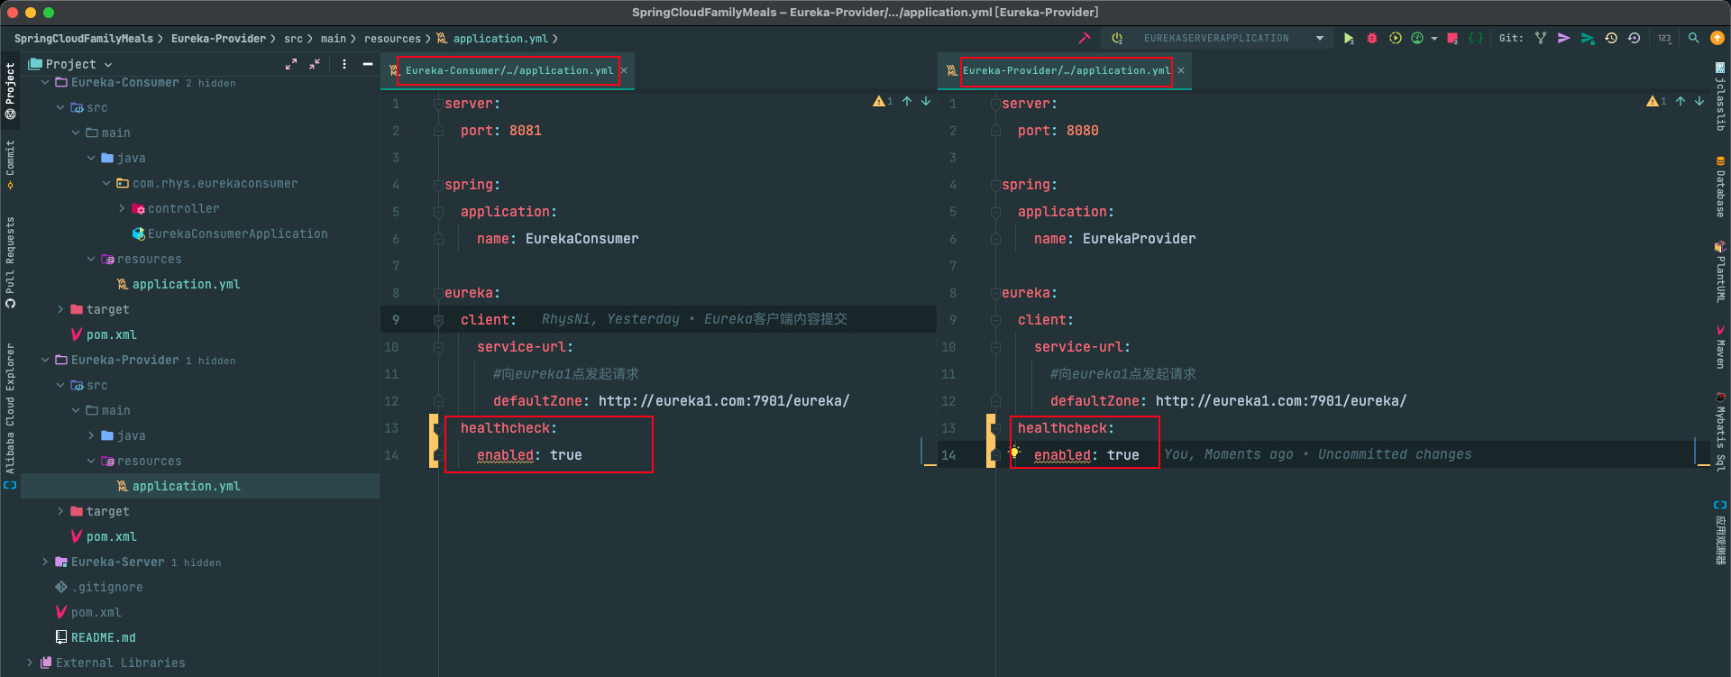The image size is (1731, 677).
Task: Expand the controller package in tree
Action: pyautogui.click(x=122, y=208)
